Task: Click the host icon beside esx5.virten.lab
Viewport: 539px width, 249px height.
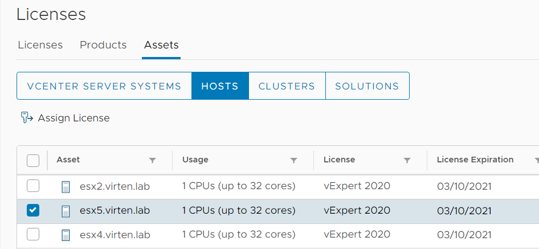Action: 66,211
